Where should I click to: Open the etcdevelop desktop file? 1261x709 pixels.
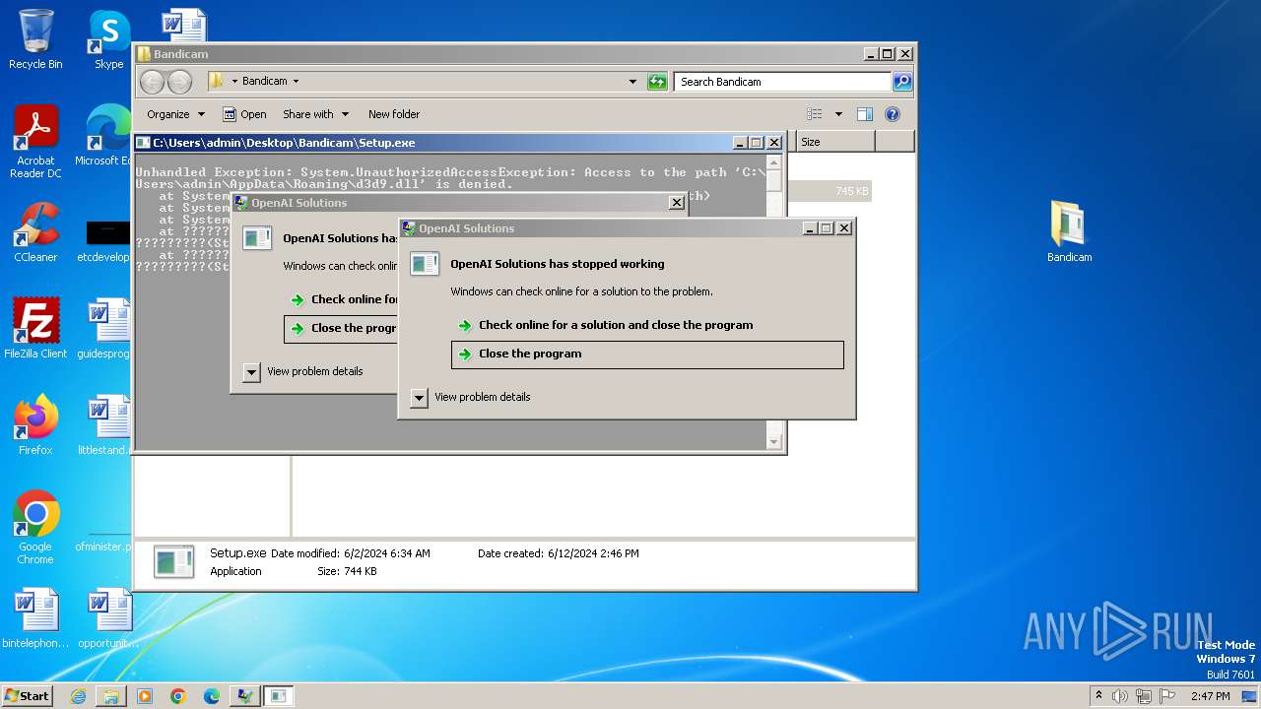(x=106, y=241)
